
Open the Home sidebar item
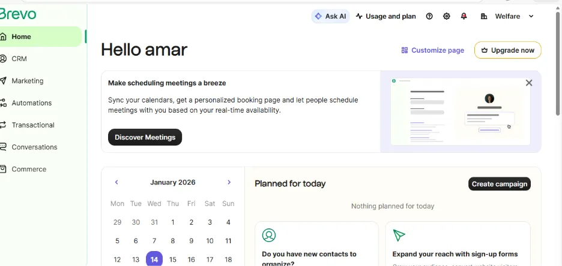coord(40,37)
